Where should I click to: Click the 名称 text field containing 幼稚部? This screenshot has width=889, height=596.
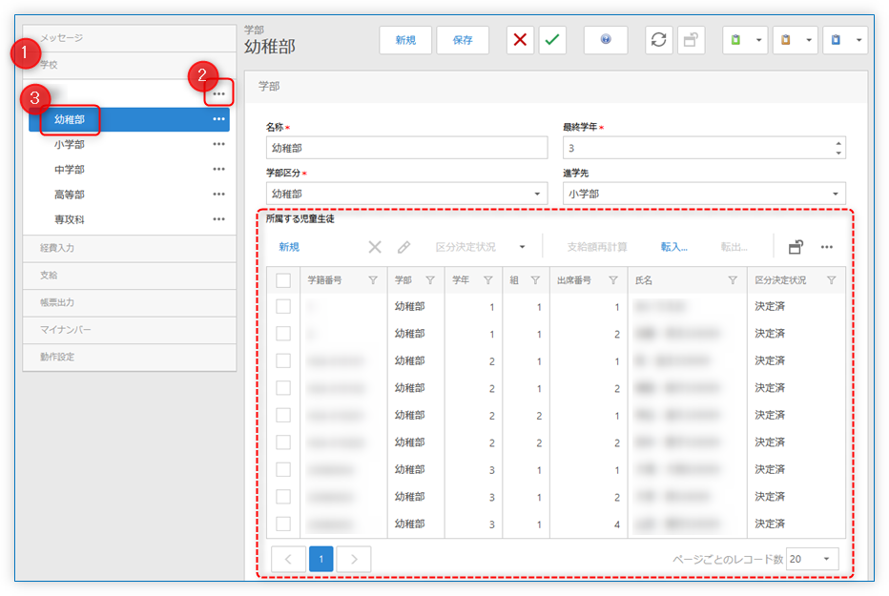[406, 148]
